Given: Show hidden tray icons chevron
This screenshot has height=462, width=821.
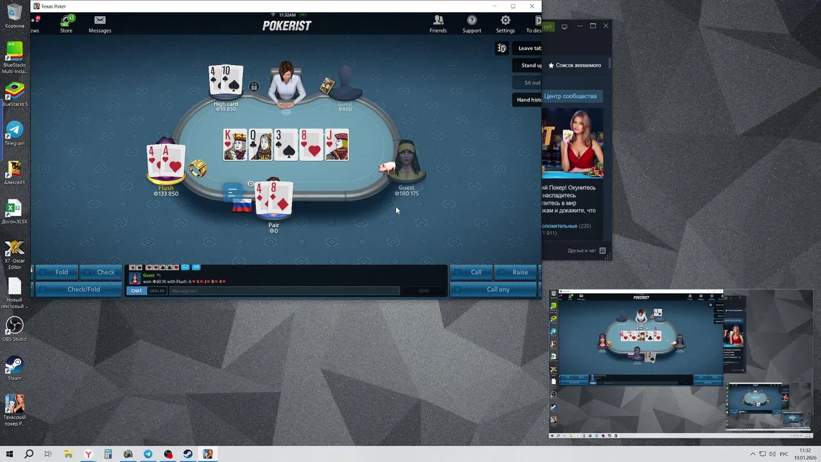Looking at the screenshot, I should coord(753,454).
